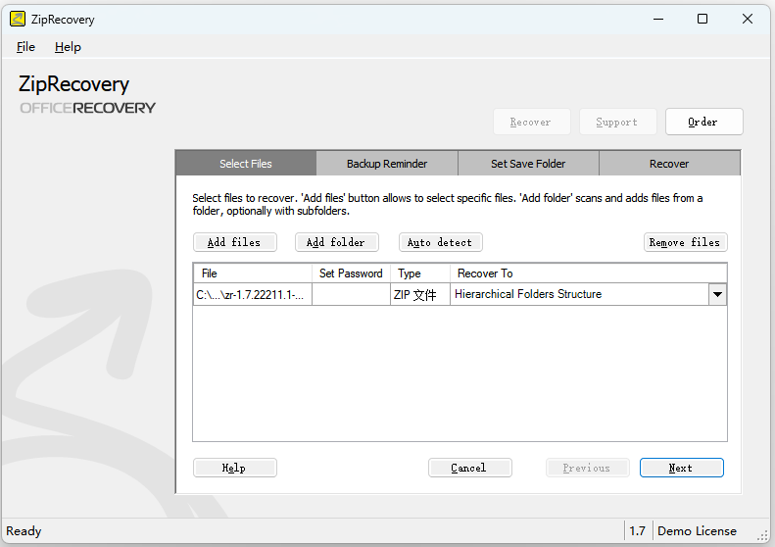Click the Add files button
Viewport: 775px width, 547px height.
tap(235, 242)
